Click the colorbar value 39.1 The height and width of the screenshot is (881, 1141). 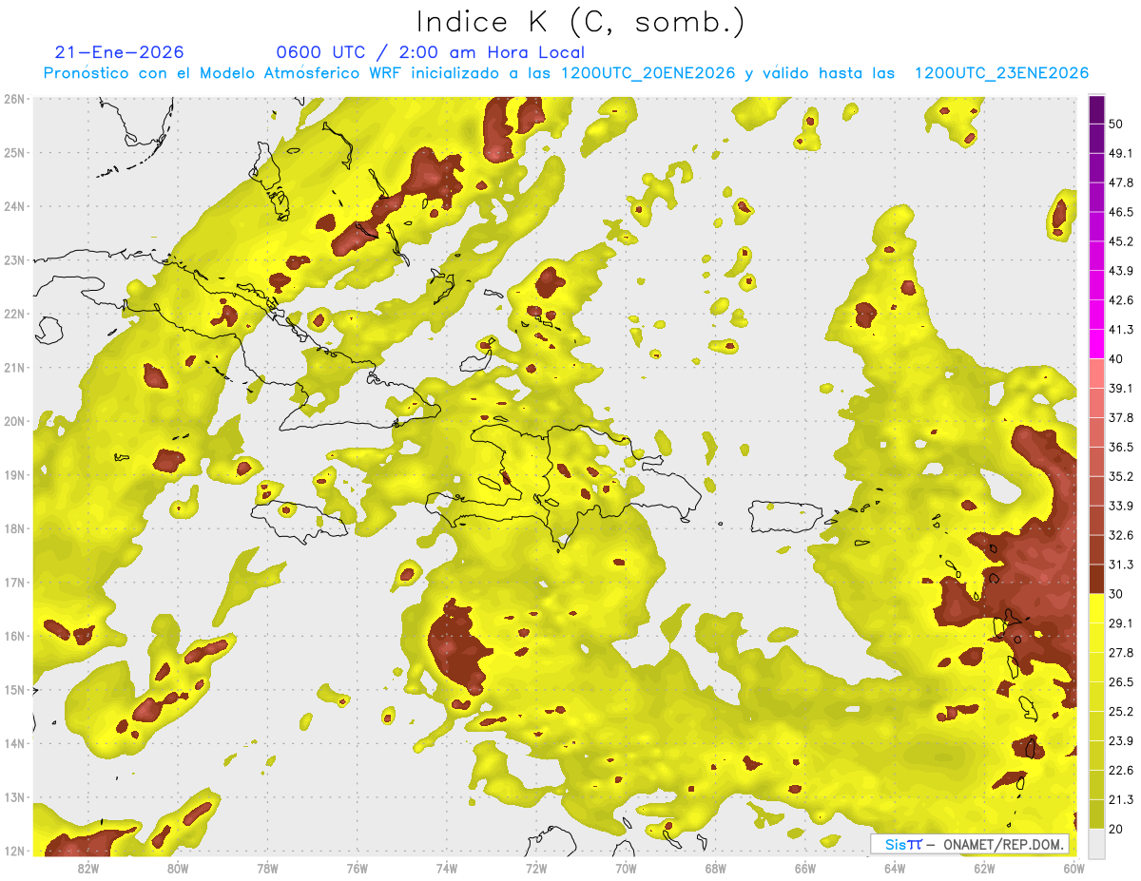(1121, 388)
